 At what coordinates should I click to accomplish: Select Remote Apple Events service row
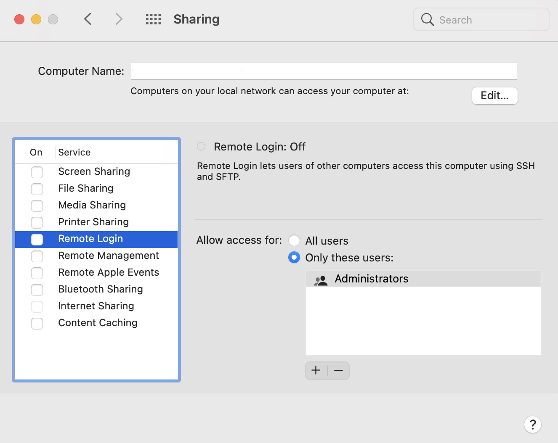[96, 272]
